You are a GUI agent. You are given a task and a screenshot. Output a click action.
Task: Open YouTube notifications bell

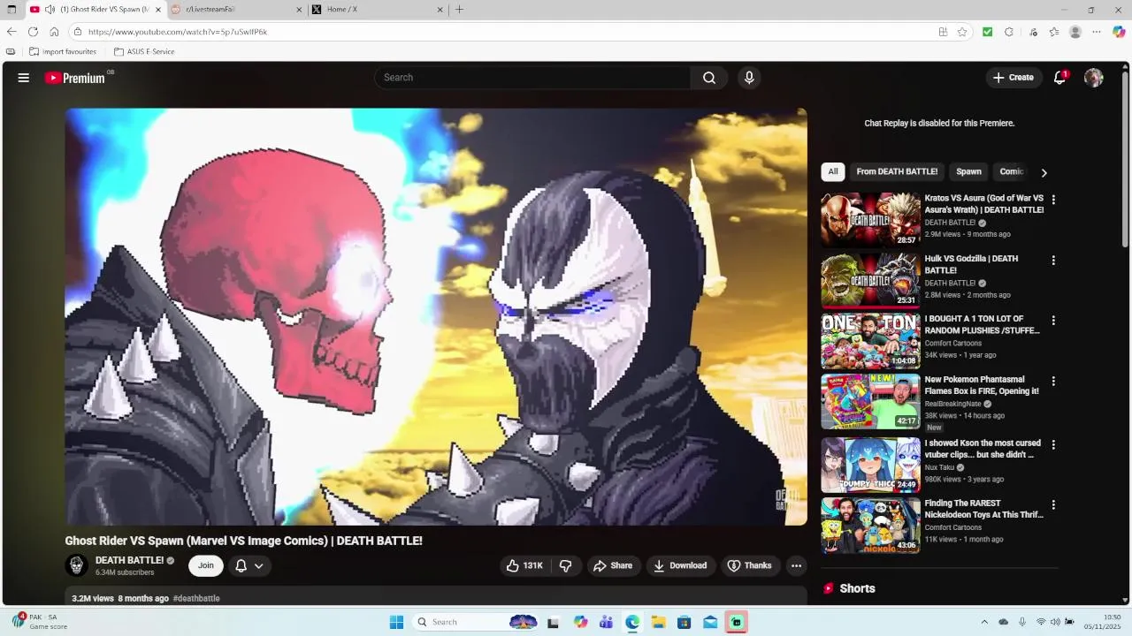1059,78
